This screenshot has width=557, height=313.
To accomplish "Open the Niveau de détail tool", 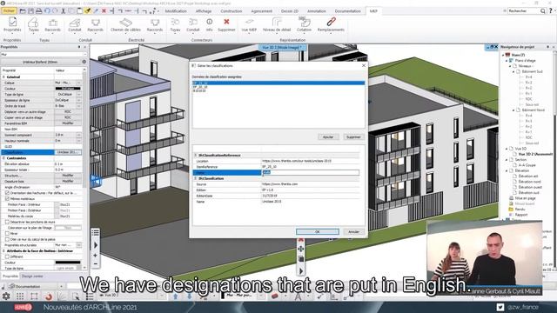I will click(x=277, y=25).
